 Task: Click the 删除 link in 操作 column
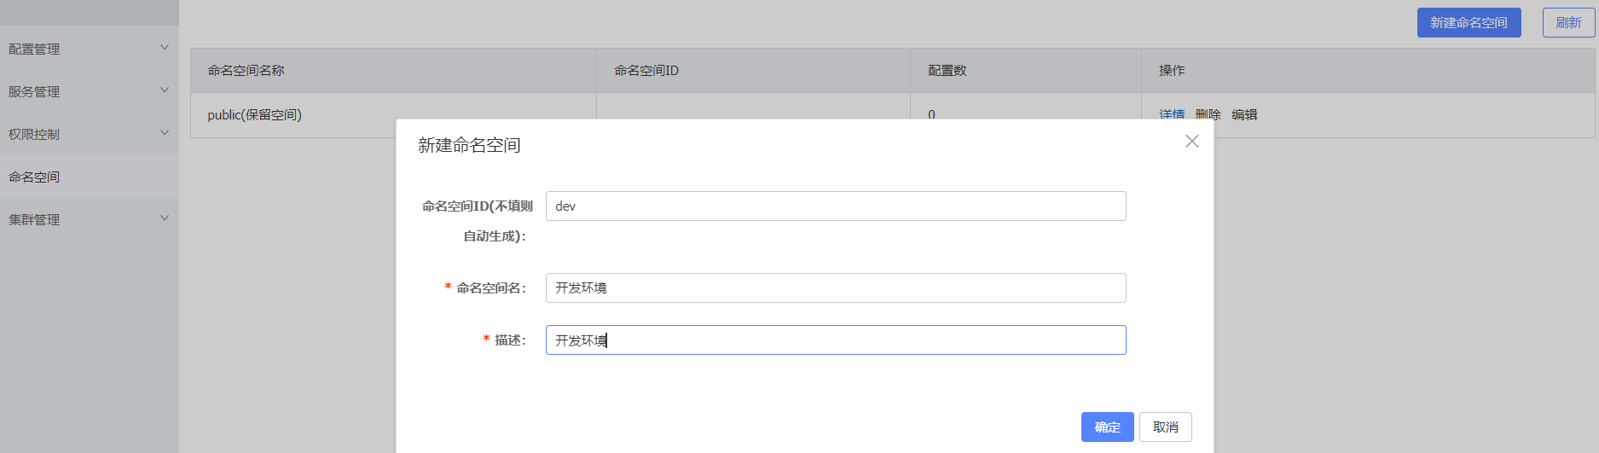1208,113
